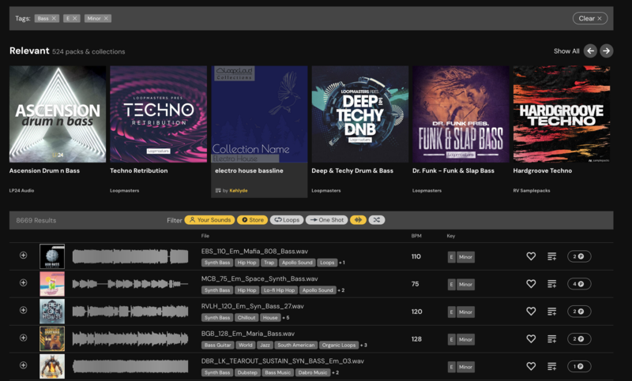Buy BGB_128_Em_Maria_Bass for 2 points

[x=579, y=338]
